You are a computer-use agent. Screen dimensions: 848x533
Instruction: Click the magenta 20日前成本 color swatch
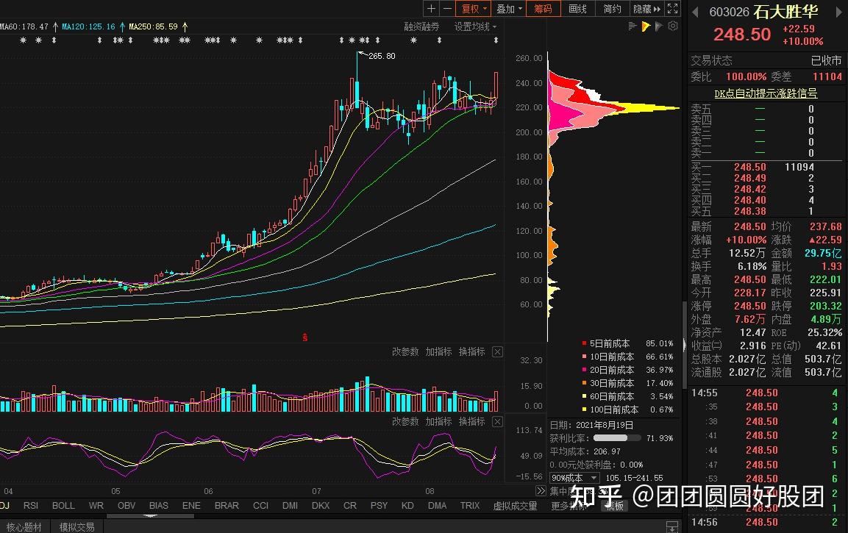pos(584,370)
